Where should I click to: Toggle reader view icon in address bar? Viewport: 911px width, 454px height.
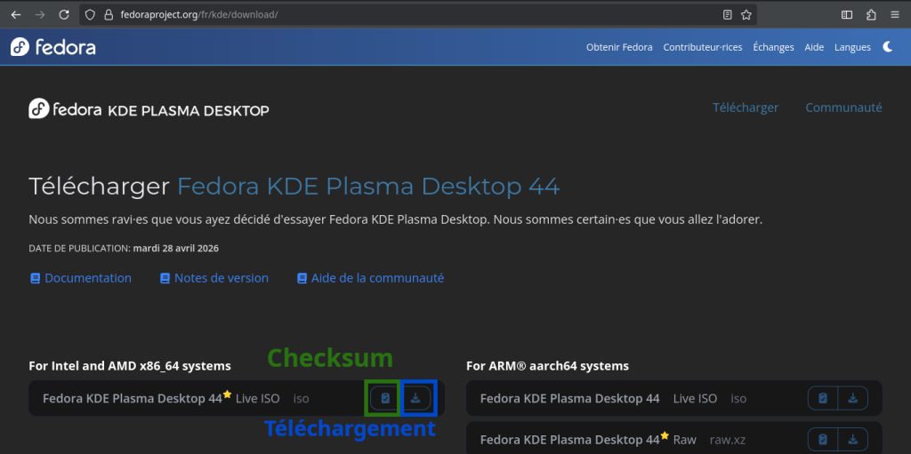[x=728, y=15]
